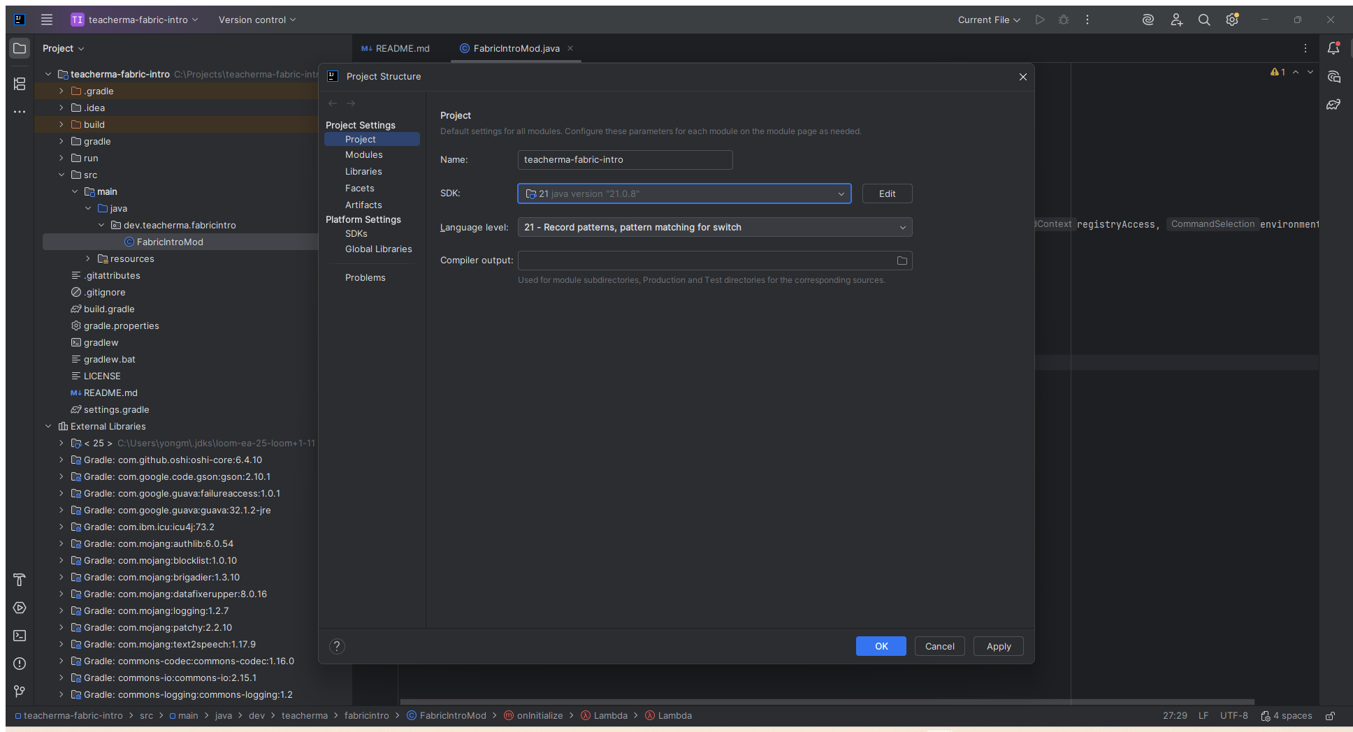This screenshot has height=732, width=1353.
Task: Select Facets in Project Settings
Action: [x=360, y=189]
